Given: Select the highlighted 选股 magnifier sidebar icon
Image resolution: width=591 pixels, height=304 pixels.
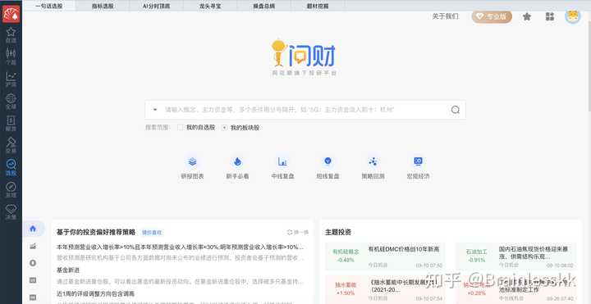Looking at the screenshot, I should [x=11, y=167].
